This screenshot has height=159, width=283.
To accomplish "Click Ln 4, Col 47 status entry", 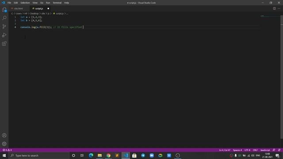I will [x=225, y=150].
